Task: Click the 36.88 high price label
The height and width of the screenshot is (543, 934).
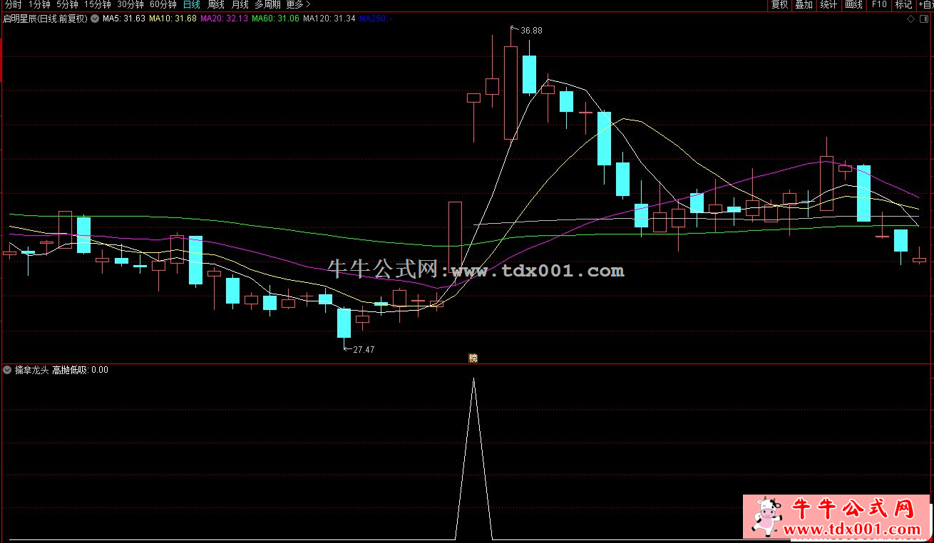Action: coord(531,31)
